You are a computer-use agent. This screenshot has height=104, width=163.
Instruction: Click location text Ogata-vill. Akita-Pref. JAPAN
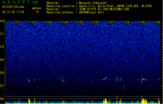pyautogui.click(x=102, y=6)
